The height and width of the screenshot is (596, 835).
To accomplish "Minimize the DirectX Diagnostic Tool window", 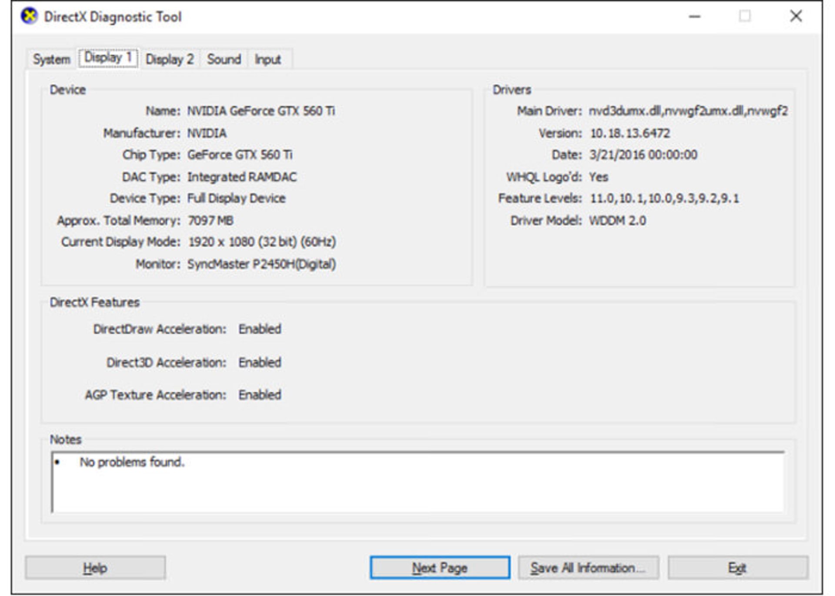I will coord(695,17).
